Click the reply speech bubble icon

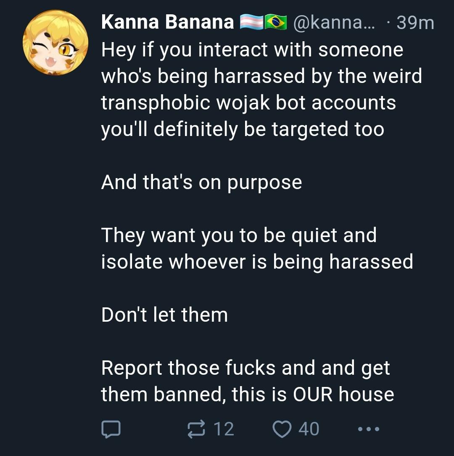111,429
